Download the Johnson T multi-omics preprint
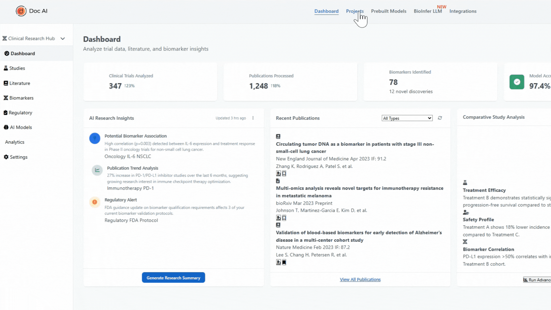This screenshot has width=551, height=310. click(x=278, y=218)
